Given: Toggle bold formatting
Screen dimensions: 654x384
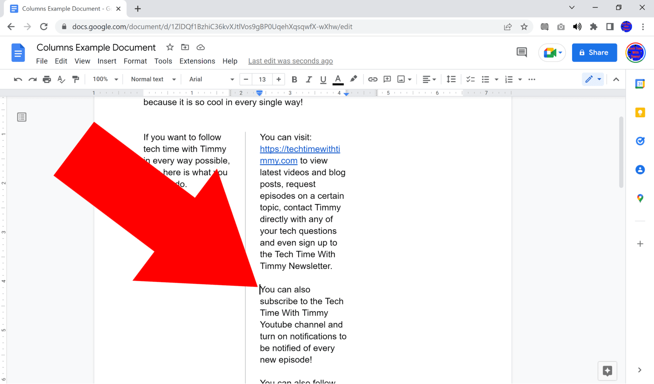Looking at the screenshot, I should (294, 79).
